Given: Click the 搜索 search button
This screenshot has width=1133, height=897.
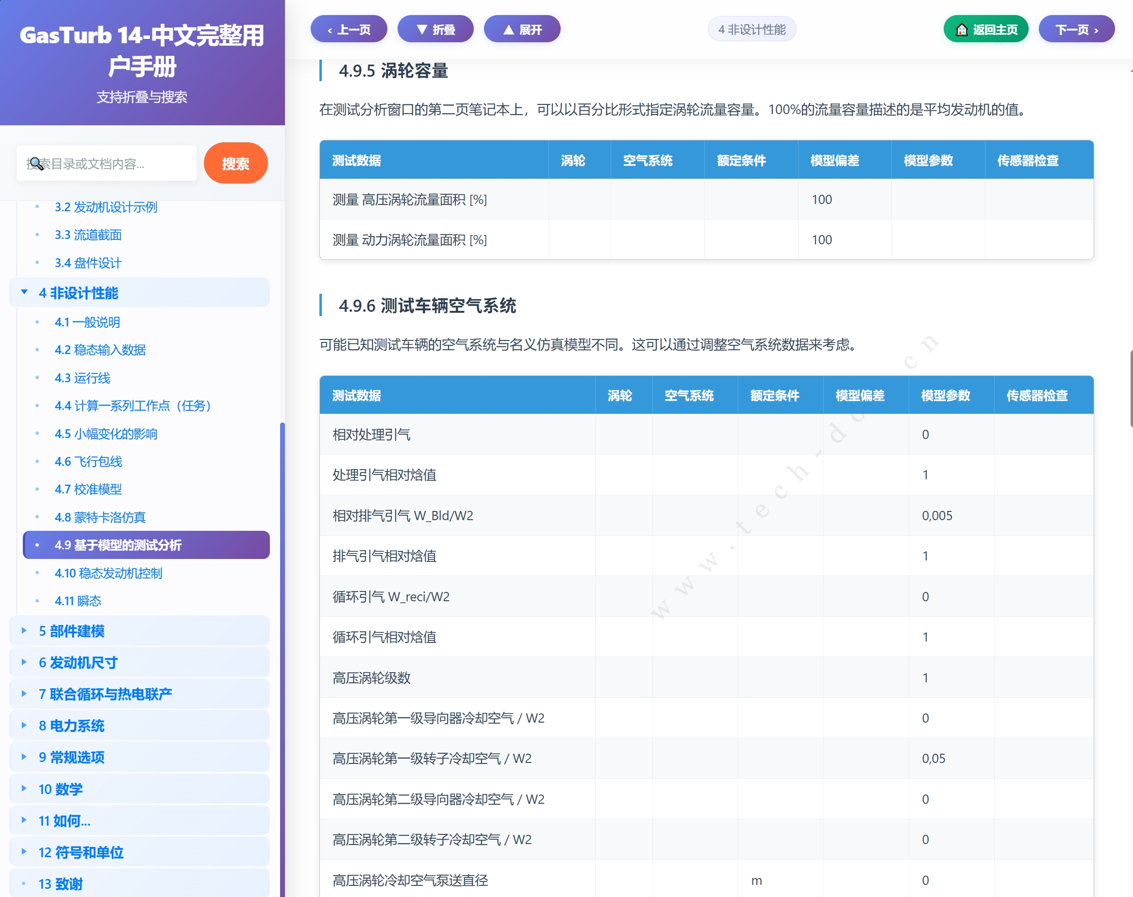Looking at the screenshot, I should tap(236, 163).
